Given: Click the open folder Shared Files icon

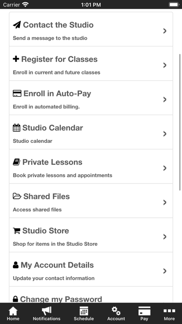Looking at the screenshot, I should (17, 196).
